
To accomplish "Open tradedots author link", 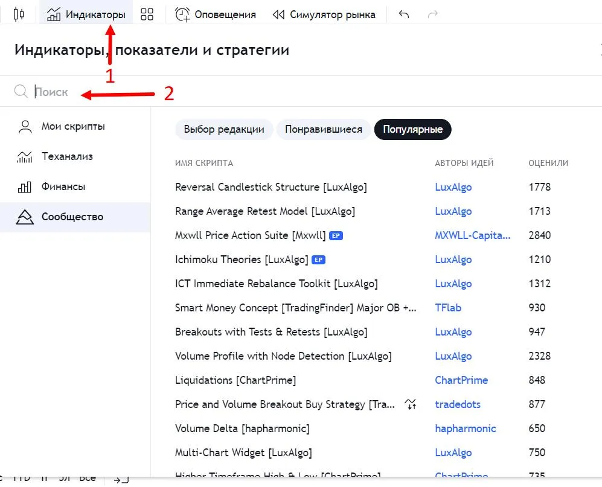I will tap(458, 404).
